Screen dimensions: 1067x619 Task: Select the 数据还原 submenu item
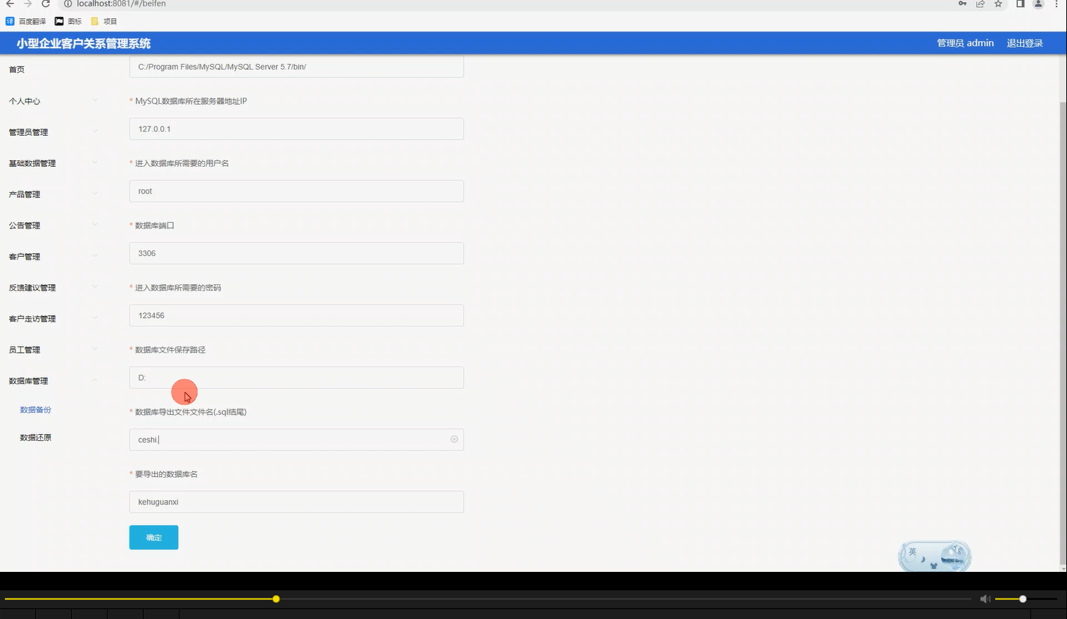point(35,438)
